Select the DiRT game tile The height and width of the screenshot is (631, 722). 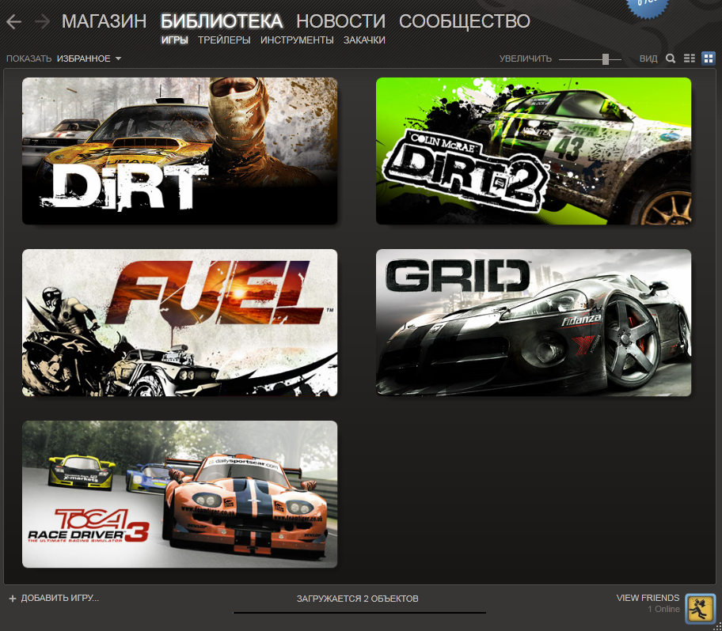(180, 151)
